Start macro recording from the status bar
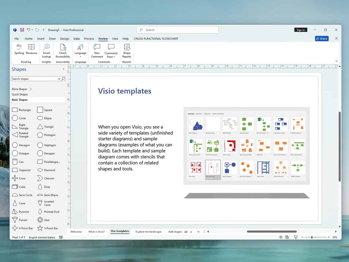Screen dimensions: 349x262 pos(61,237)
